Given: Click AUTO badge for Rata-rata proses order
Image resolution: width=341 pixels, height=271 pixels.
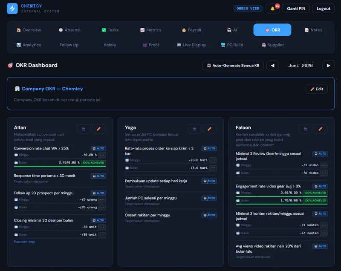Looking at the screenshot, I should pyautogui.click(x=209, y=148).
